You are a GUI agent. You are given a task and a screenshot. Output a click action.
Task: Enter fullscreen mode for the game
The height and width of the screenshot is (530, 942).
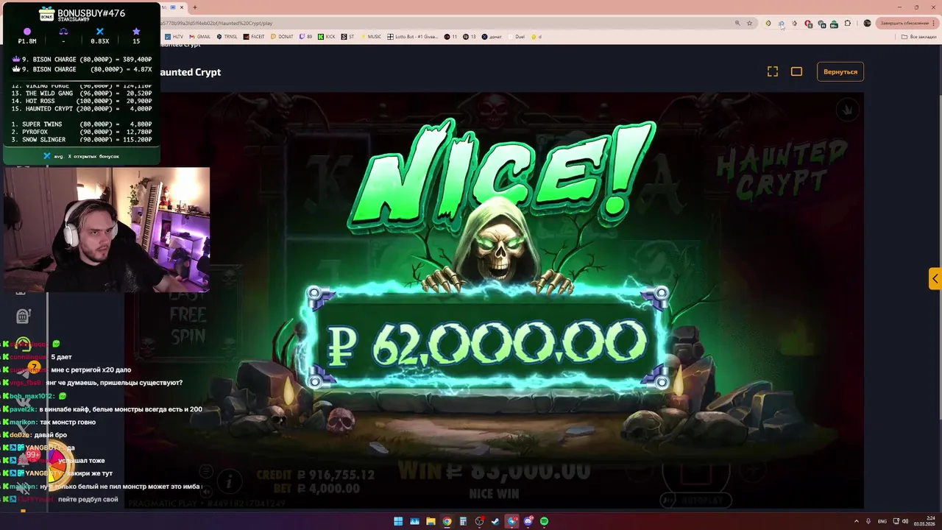pos(773,71)
